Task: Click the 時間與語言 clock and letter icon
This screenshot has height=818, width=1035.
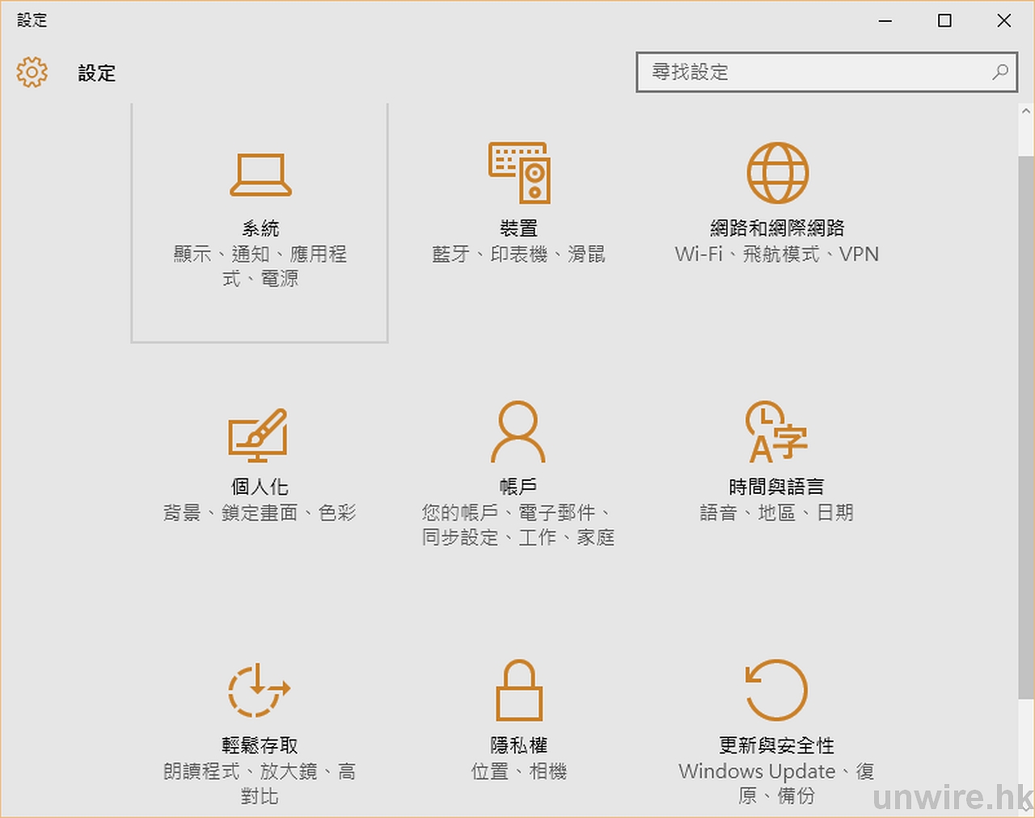Action: pos(776,432)
